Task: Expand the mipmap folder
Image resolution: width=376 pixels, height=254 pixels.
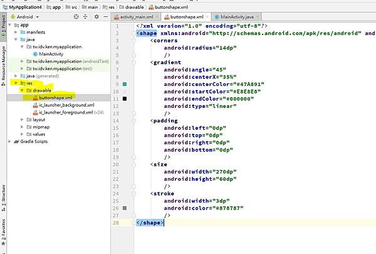Action: tap(22, 127)
